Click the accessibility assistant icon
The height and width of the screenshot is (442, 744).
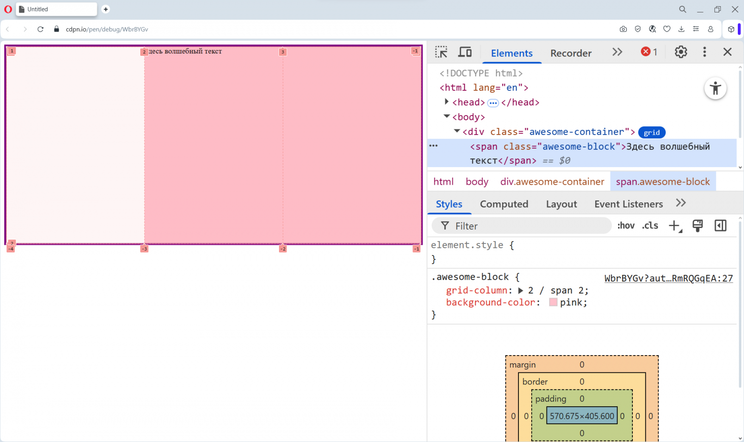tap(715, 88)
